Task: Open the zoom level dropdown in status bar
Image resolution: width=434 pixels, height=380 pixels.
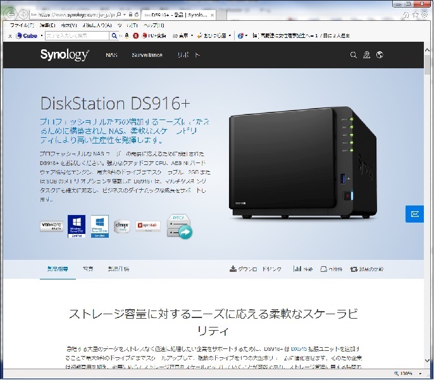Action: coord(420,374)
